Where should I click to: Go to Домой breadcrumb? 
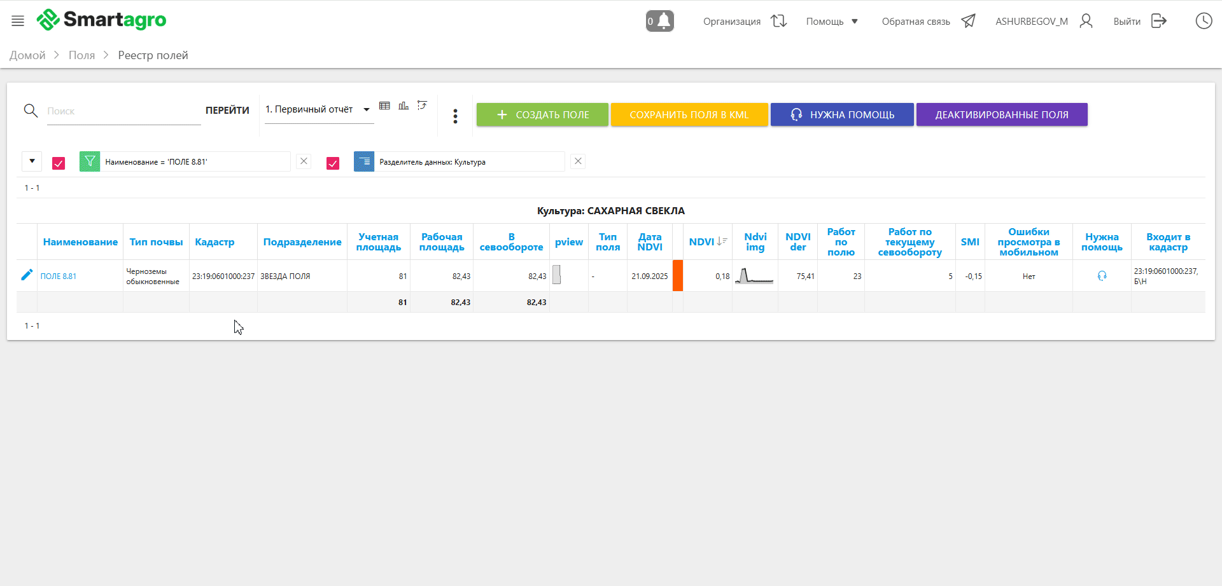pos(27,55)
